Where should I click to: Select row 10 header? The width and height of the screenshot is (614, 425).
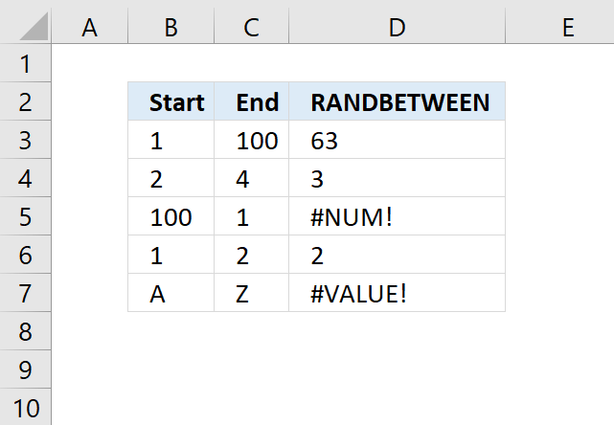(26, 407)
